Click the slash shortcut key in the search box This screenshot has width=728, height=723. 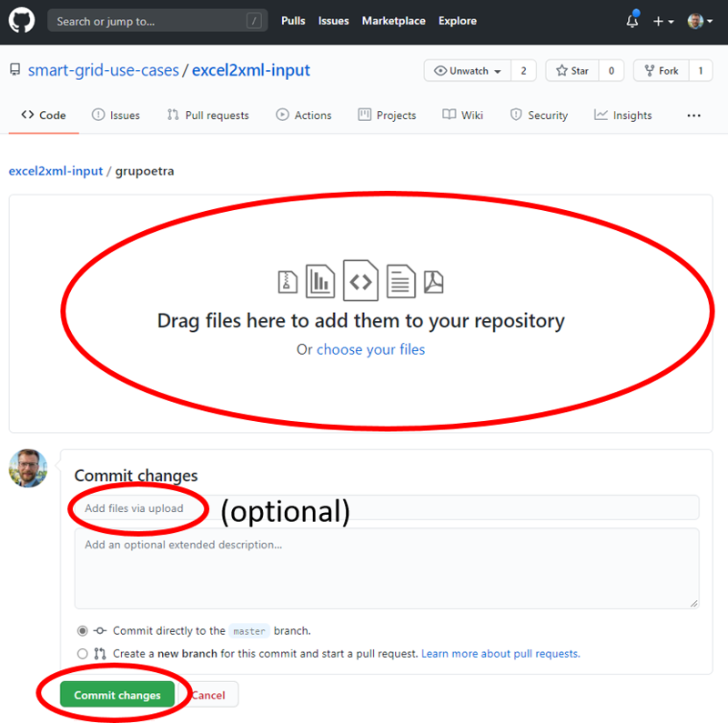(254, 21)
